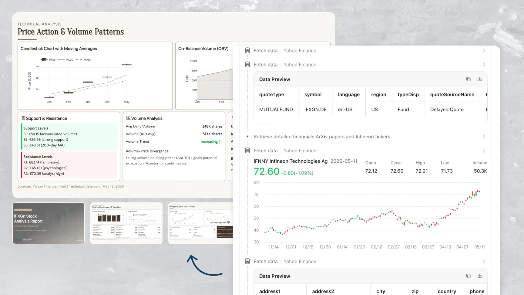The width and height of the screenshot is (524, 295).
Task: Click the database icon of the topmost Fetch data row
Action: pos(247,51)
